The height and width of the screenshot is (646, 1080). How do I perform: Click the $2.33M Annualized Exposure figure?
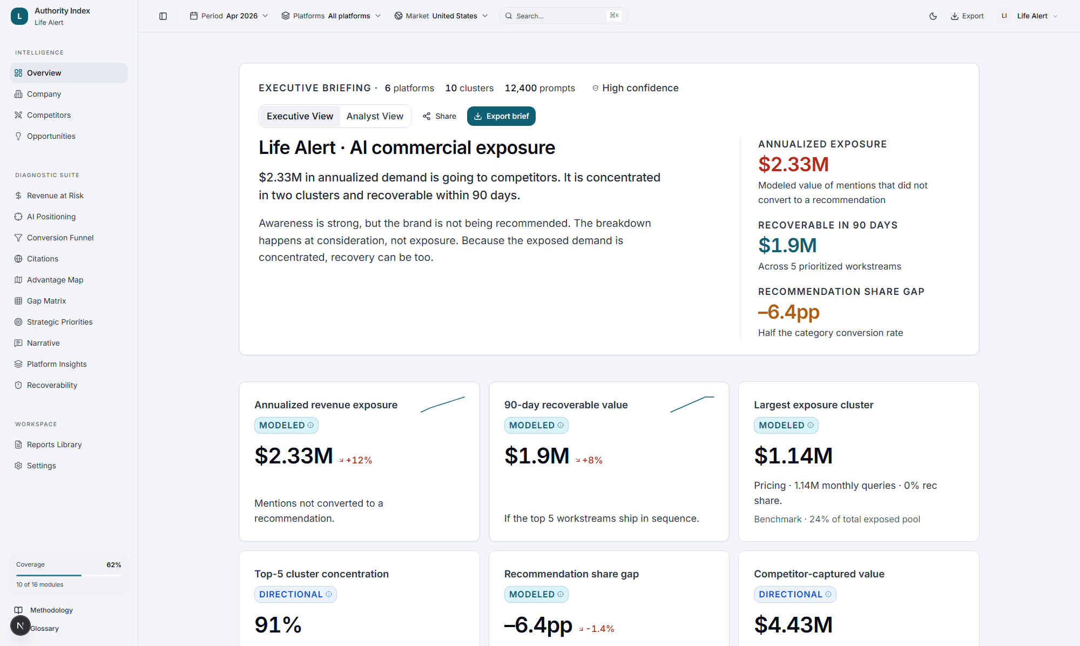(793, 164)
